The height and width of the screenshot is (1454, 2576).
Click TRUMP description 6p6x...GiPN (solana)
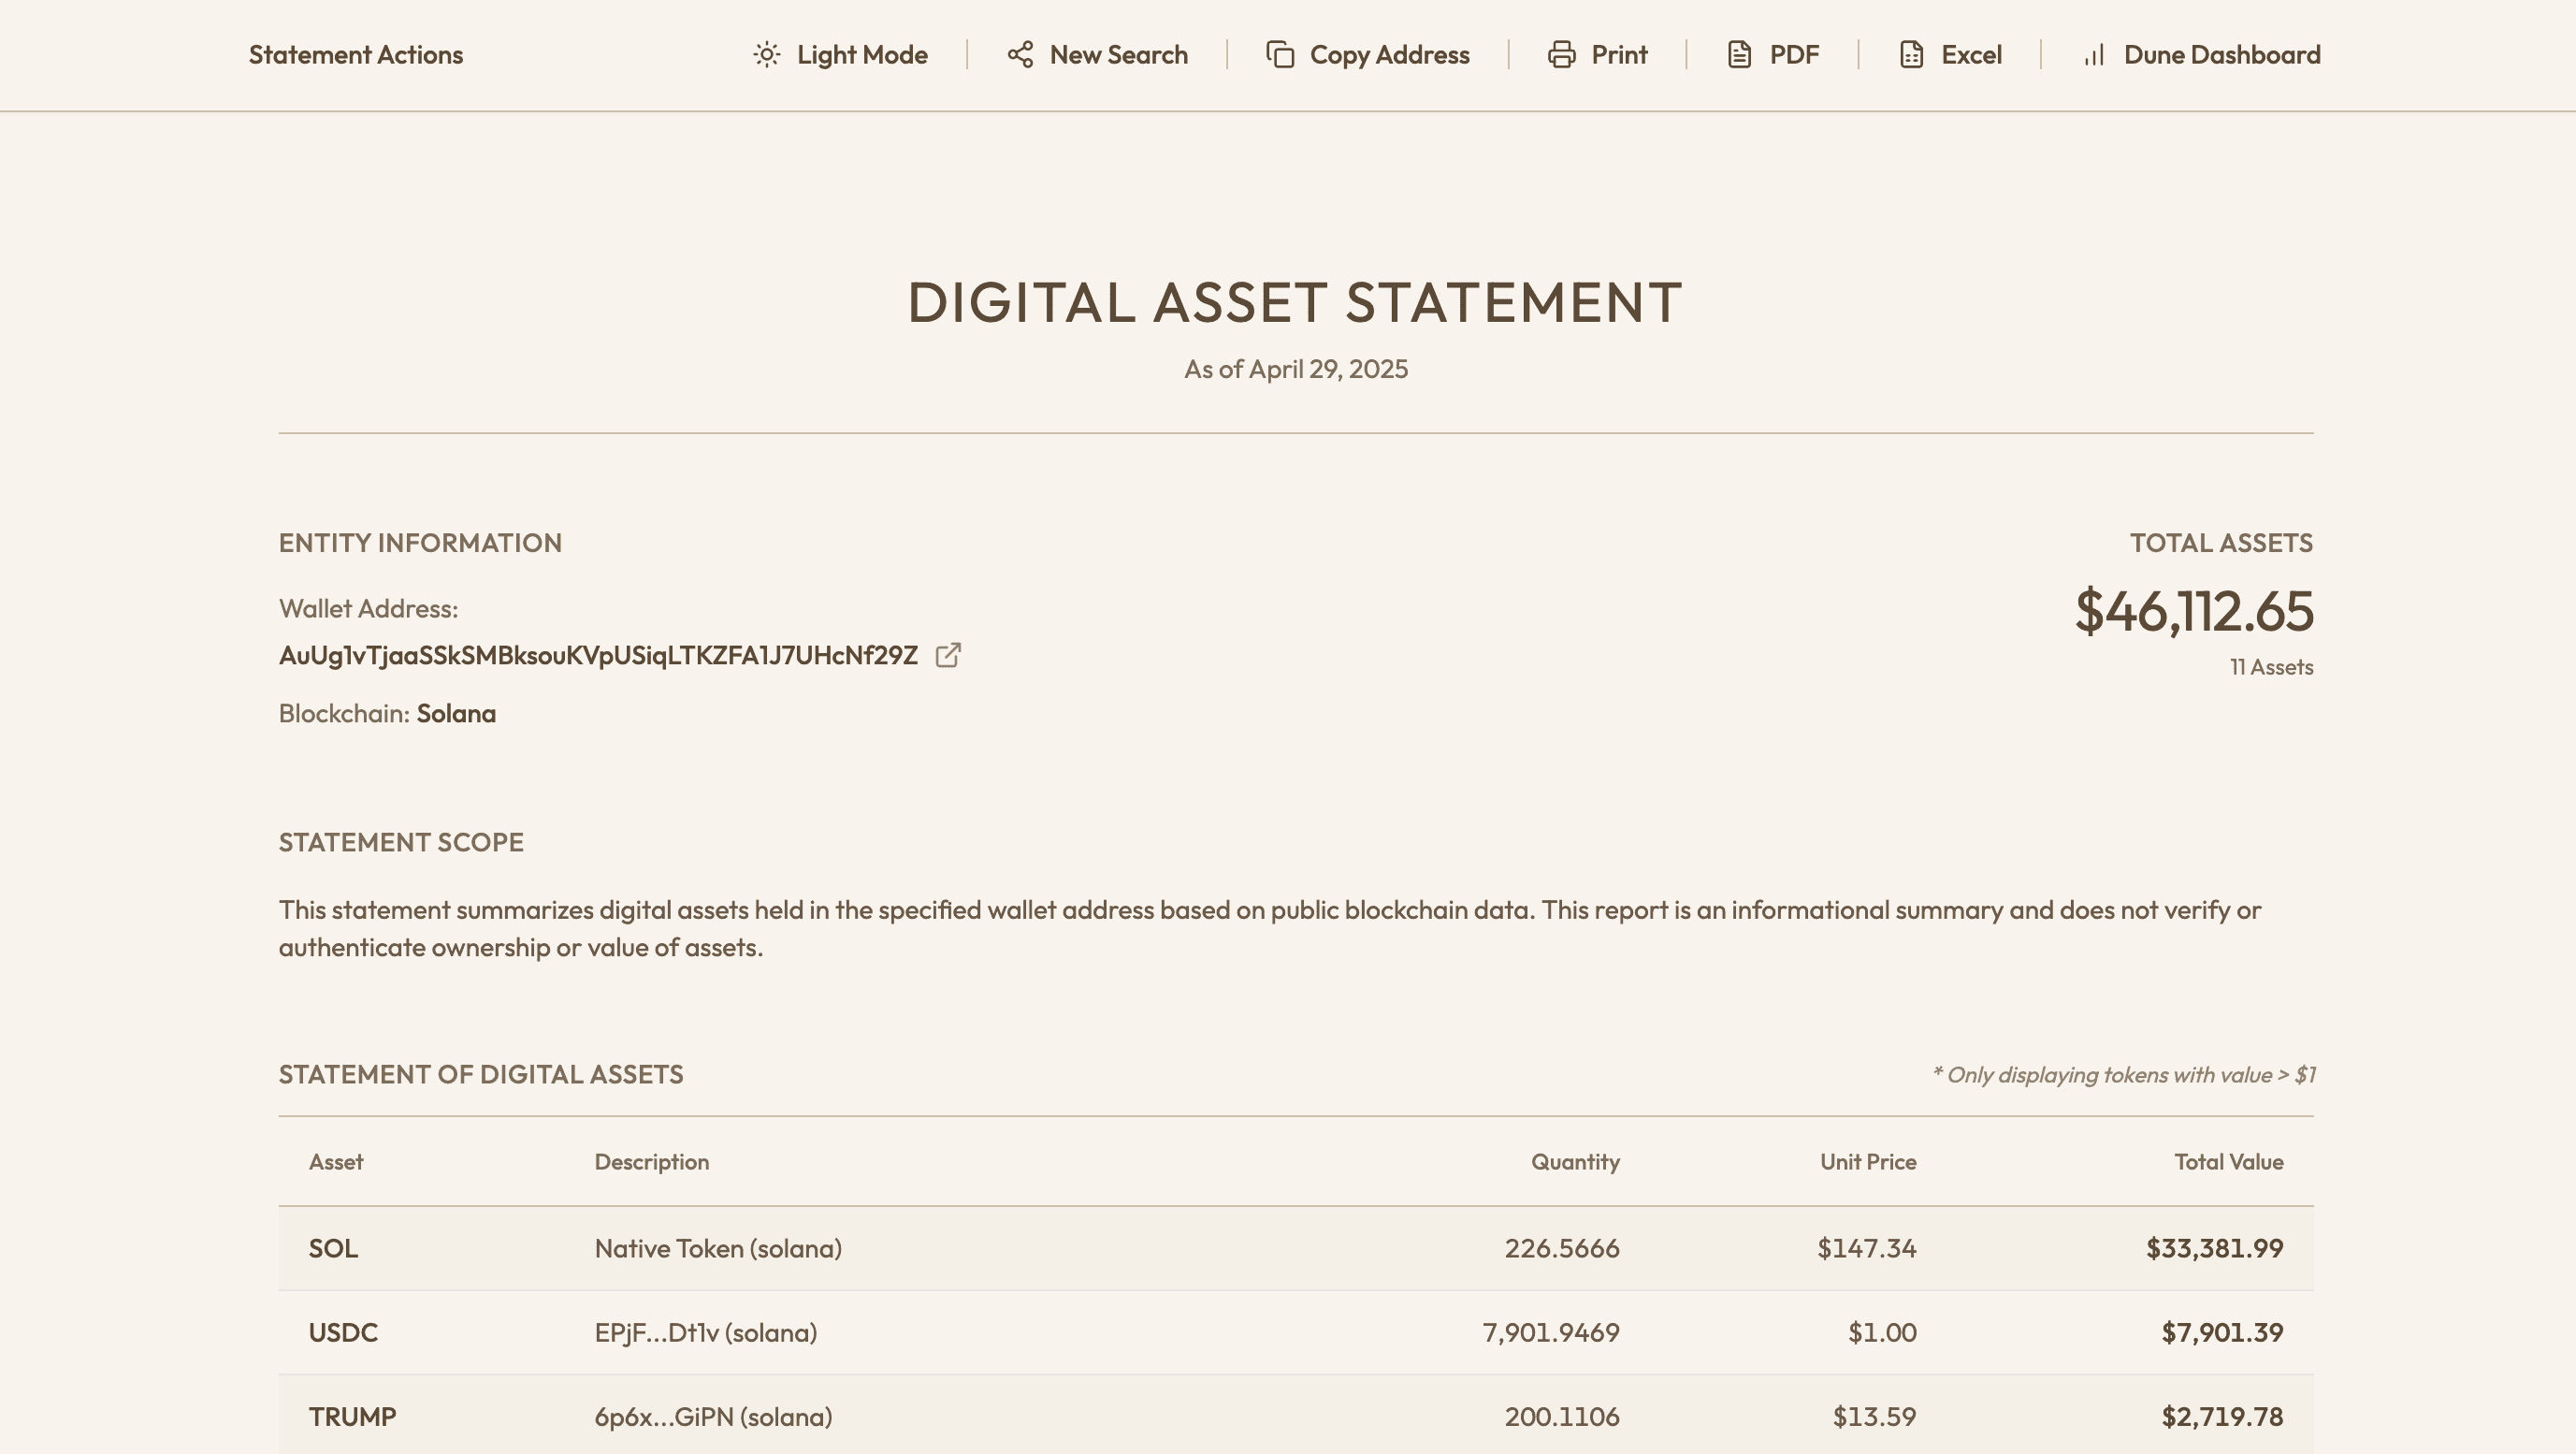714,1417
